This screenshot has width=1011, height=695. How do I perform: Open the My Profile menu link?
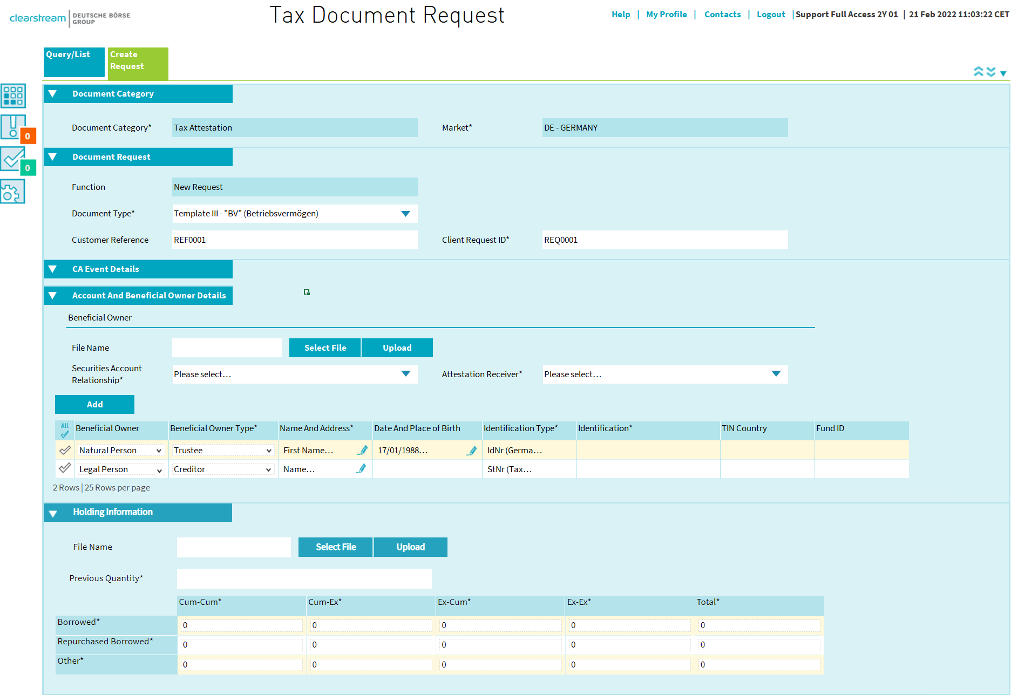666,15
